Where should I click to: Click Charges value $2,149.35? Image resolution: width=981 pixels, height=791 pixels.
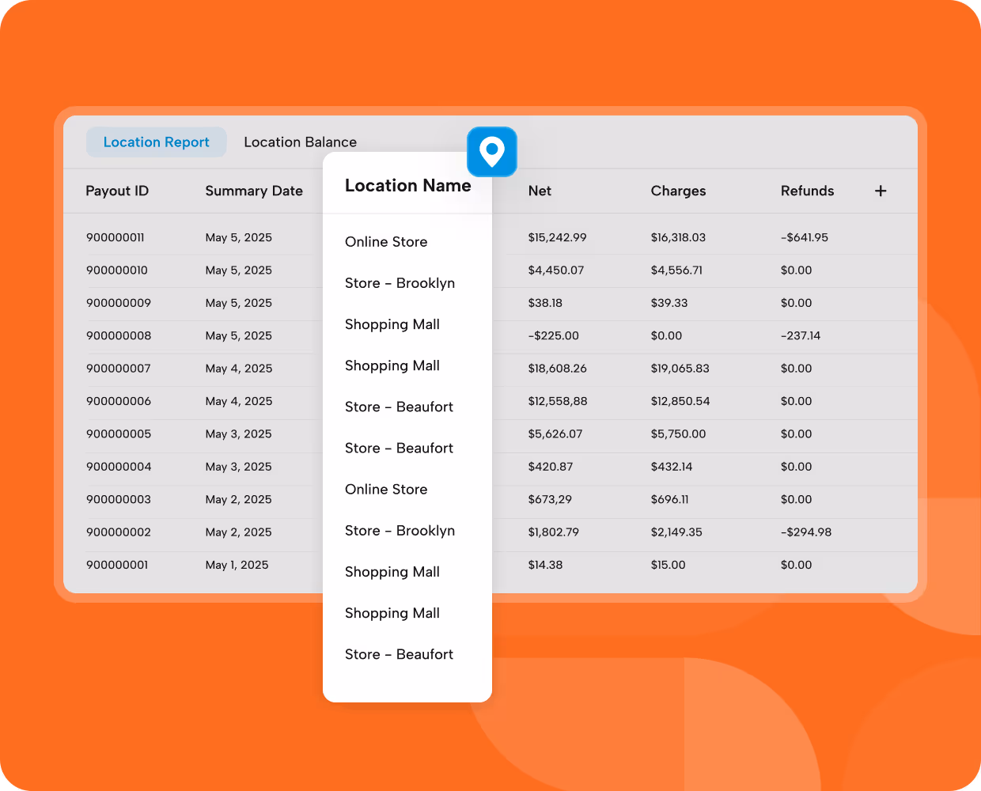coord(676,532)
